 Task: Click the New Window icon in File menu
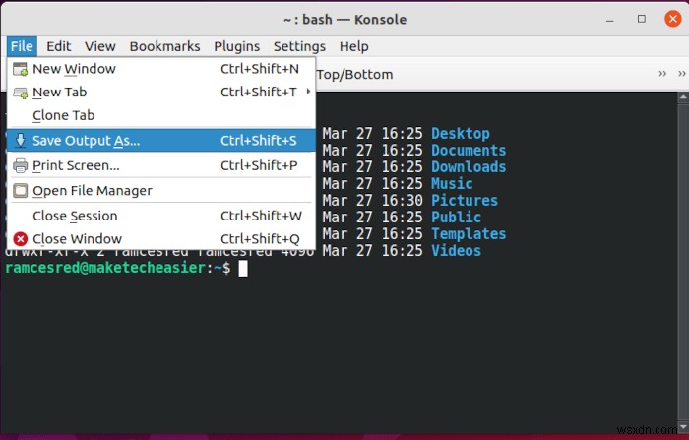(21, 69)
